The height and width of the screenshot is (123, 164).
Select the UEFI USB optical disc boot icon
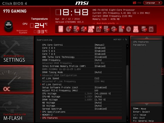coord(84,29)
